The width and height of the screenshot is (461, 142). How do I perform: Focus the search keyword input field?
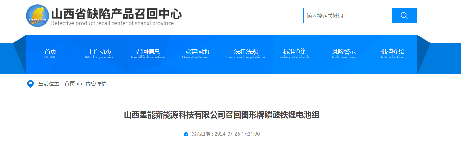point(348,16)
